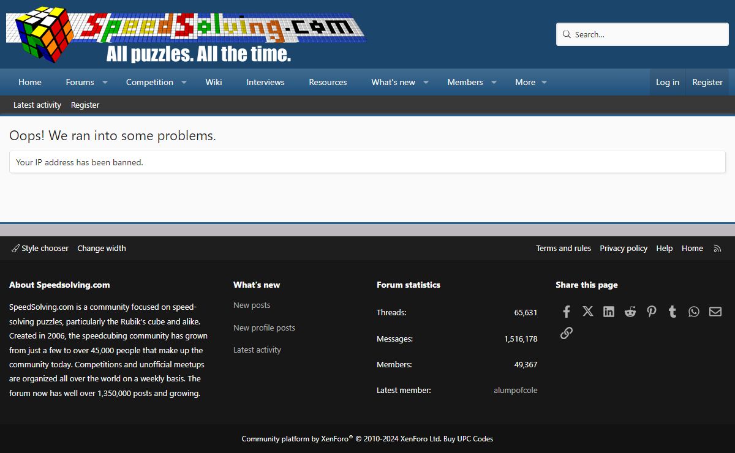735x453 pixels.
Task: Click the Pinterest share icon
Action: tap(651, 312)
